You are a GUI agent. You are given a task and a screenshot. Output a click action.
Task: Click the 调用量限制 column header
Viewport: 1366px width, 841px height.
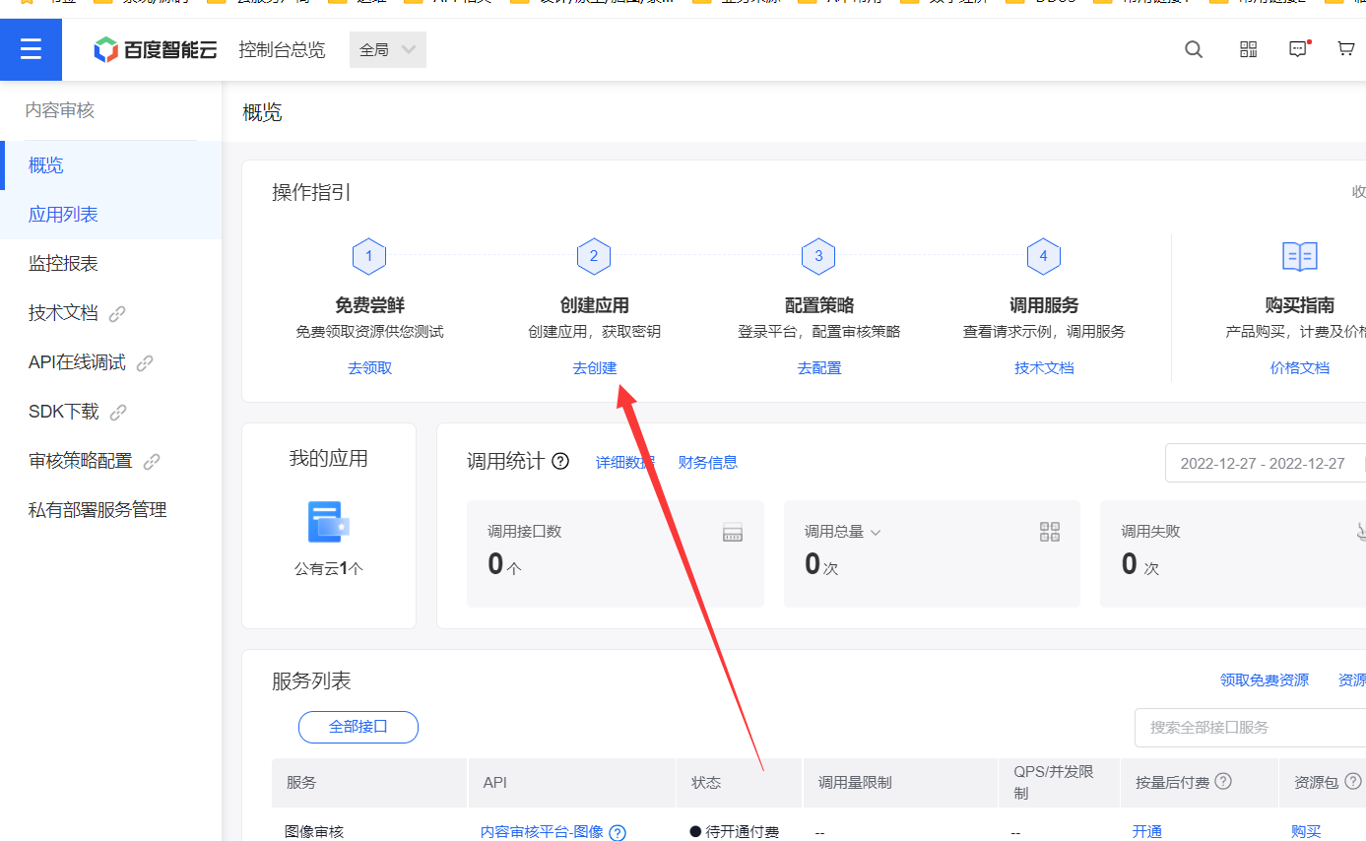pyautogui.click(x=855, y=783)
